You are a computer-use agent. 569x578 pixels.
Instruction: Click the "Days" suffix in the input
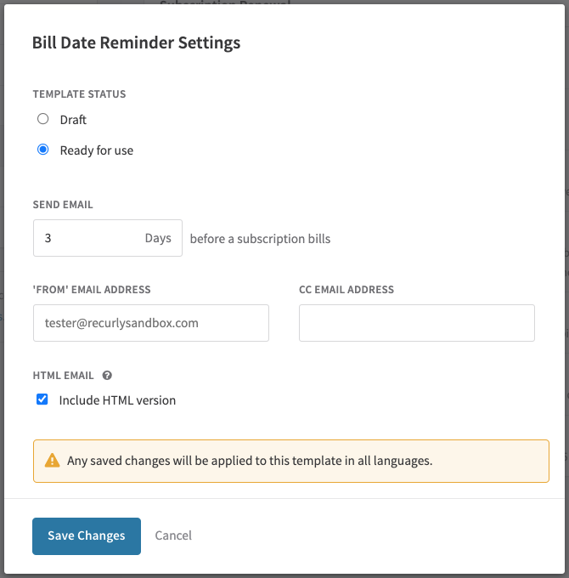tap(158, 238)
